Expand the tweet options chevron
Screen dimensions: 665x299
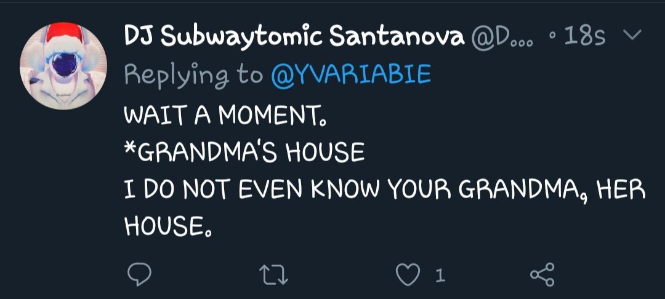(632, 34)
